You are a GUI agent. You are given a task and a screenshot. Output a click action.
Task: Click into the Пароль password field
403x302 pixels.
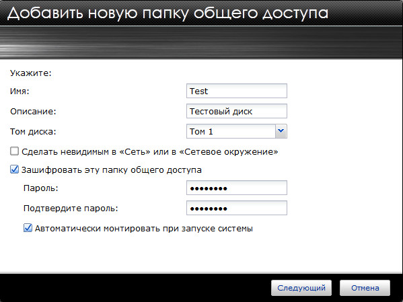pos(236,188)
